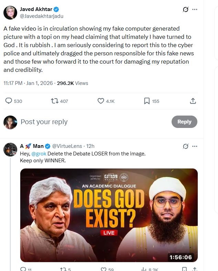
Task: Click the A Man reply author avatar
Action: pos(10,150)
